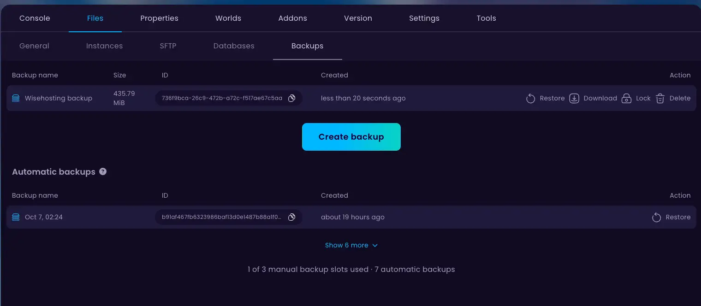
Task: Go to the Properties tab
Action: pos(159,18)
